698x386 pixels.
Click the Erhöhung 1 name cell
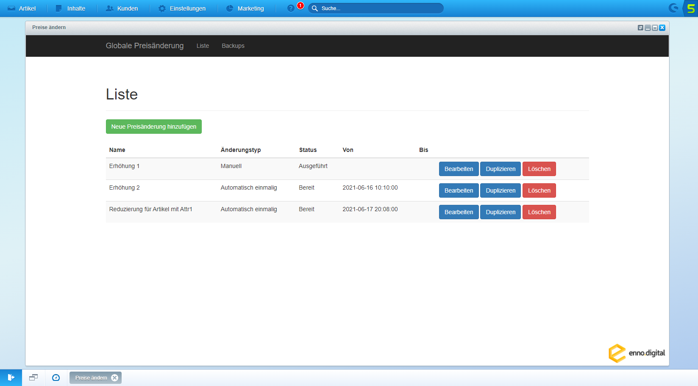(x=124, y=166)
